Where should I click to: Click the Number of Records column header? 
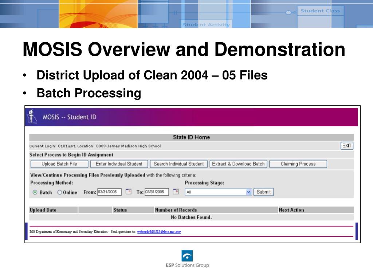176,210
